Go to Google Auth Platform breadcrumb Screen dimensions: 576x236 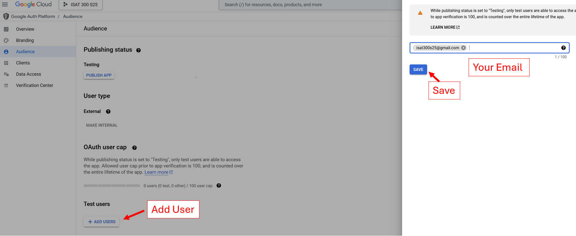coord(33,16)
